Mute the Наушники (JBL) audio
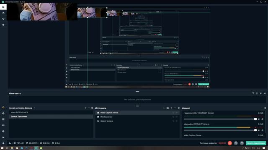This screenshot has height=150, width=268. [x=259, y=119]
